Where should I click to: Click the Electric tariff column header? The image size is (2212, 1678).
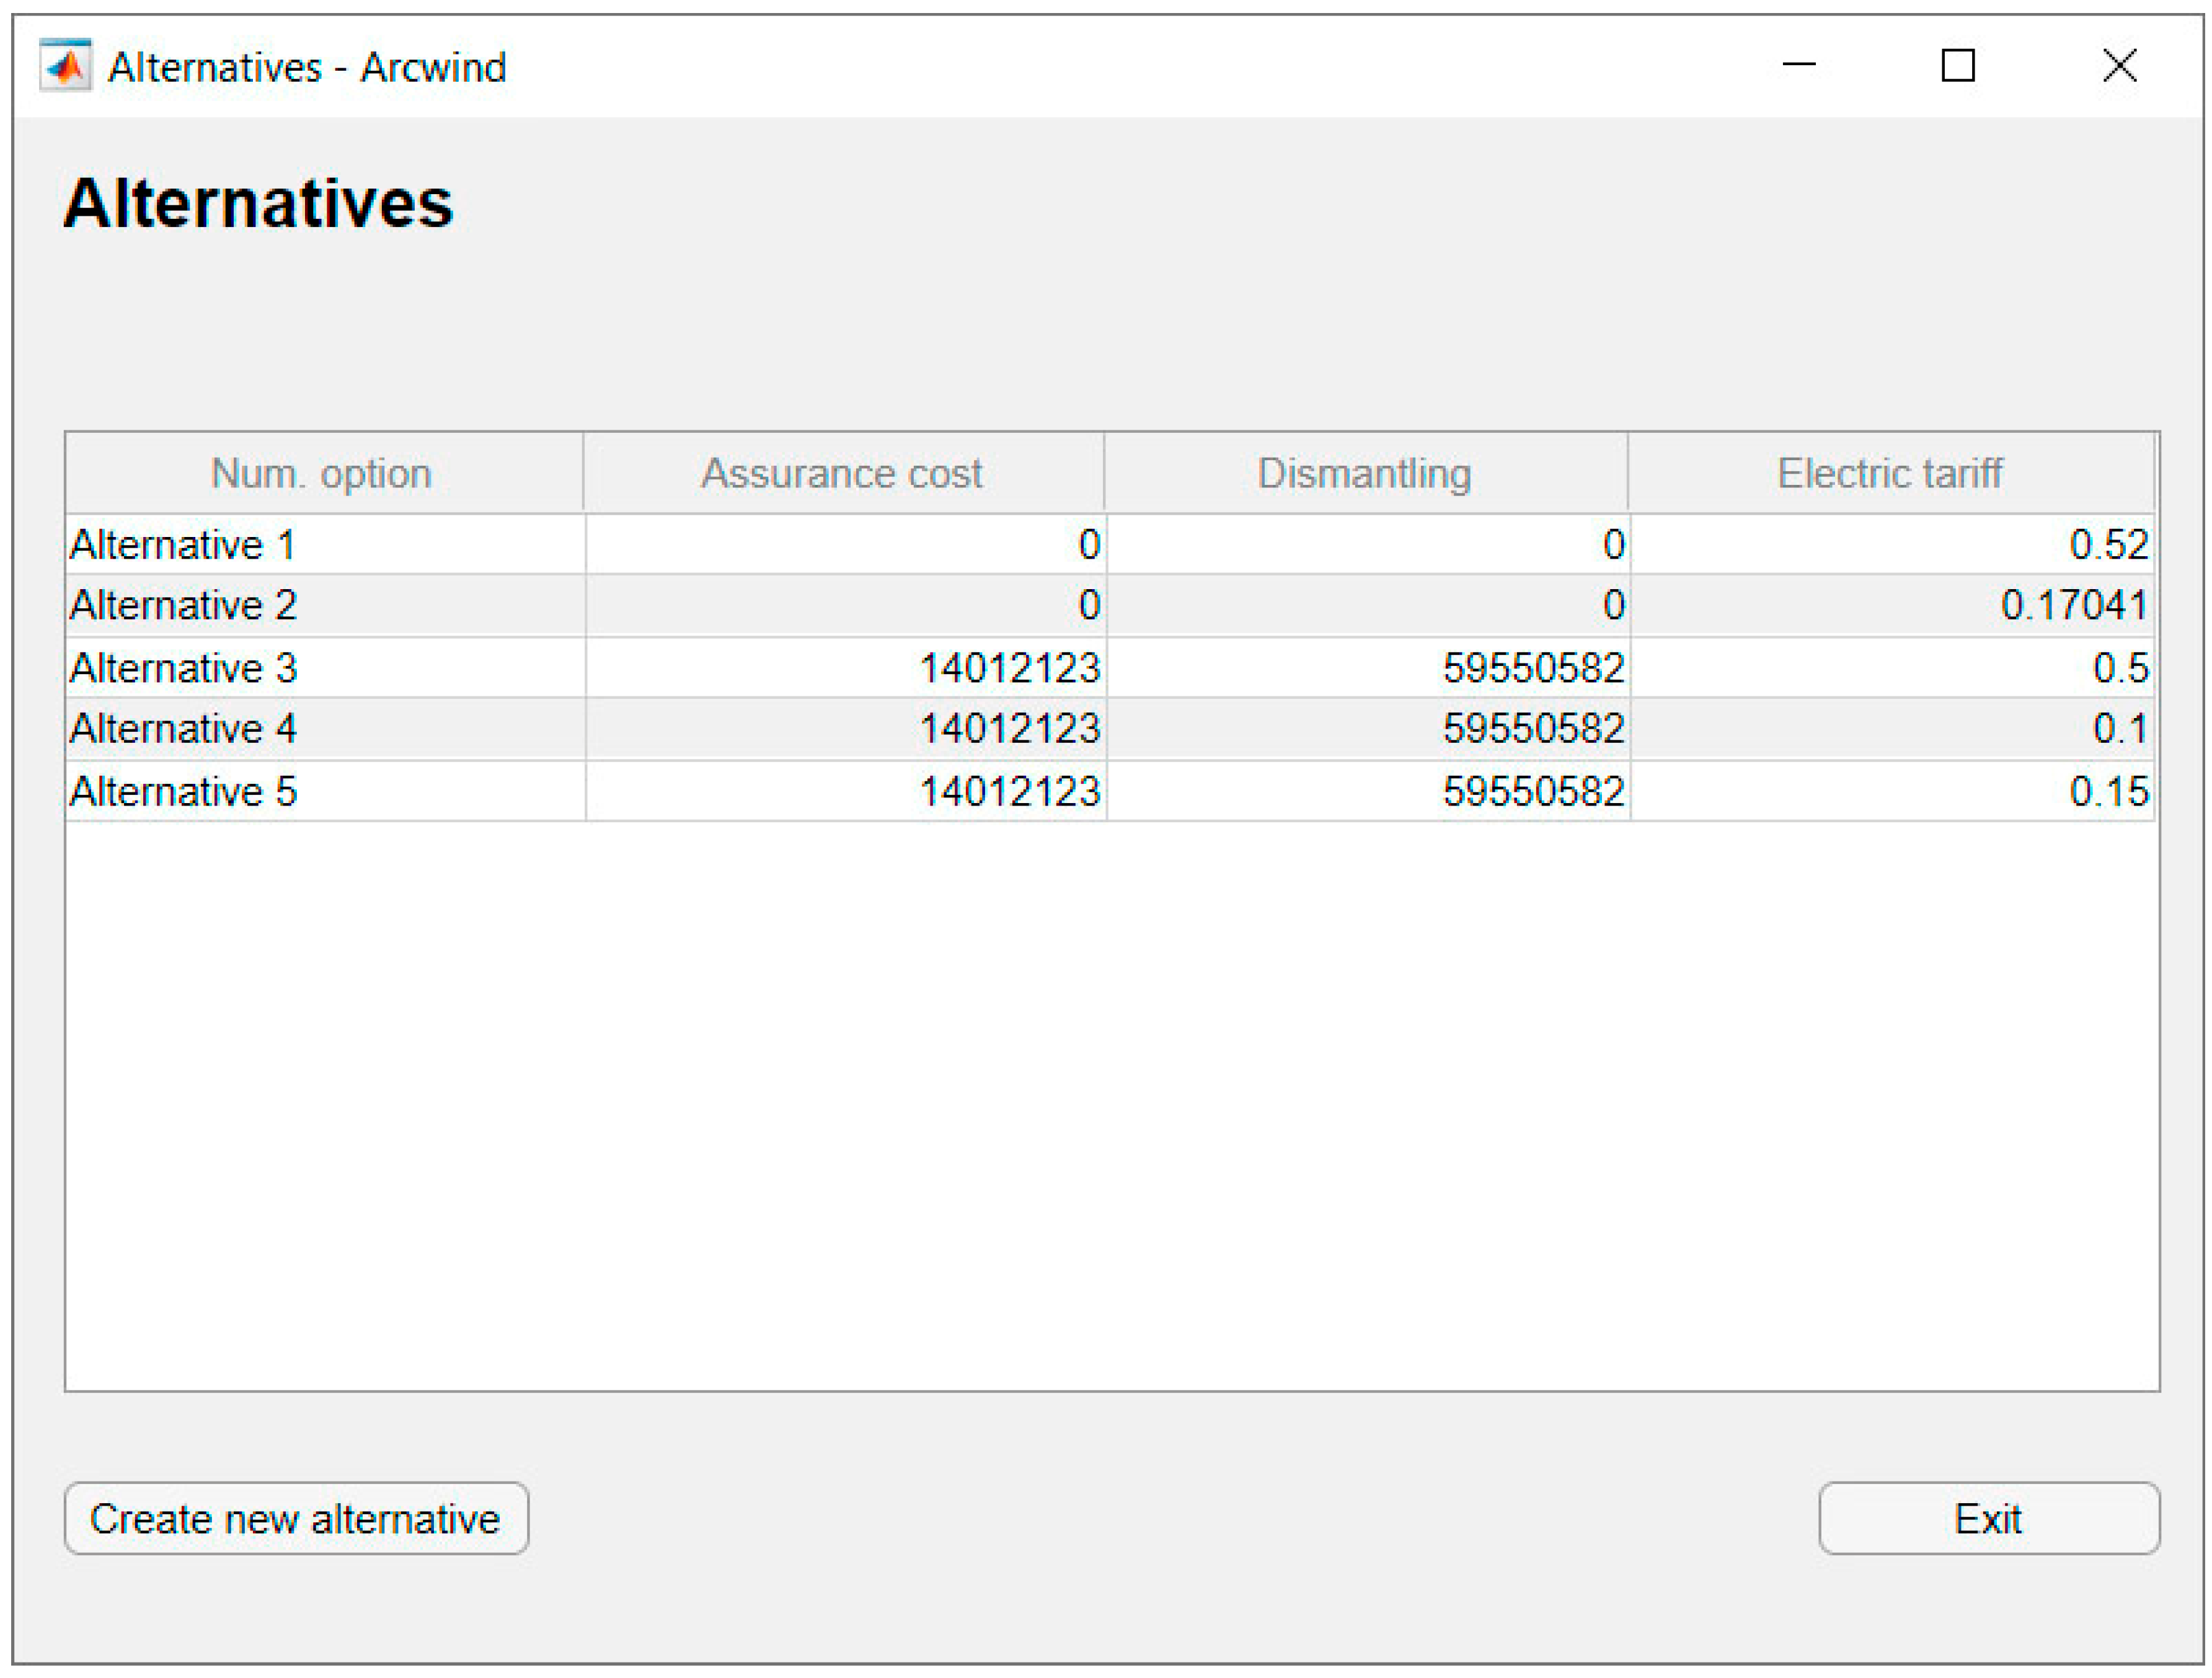tap(1889, 473)
